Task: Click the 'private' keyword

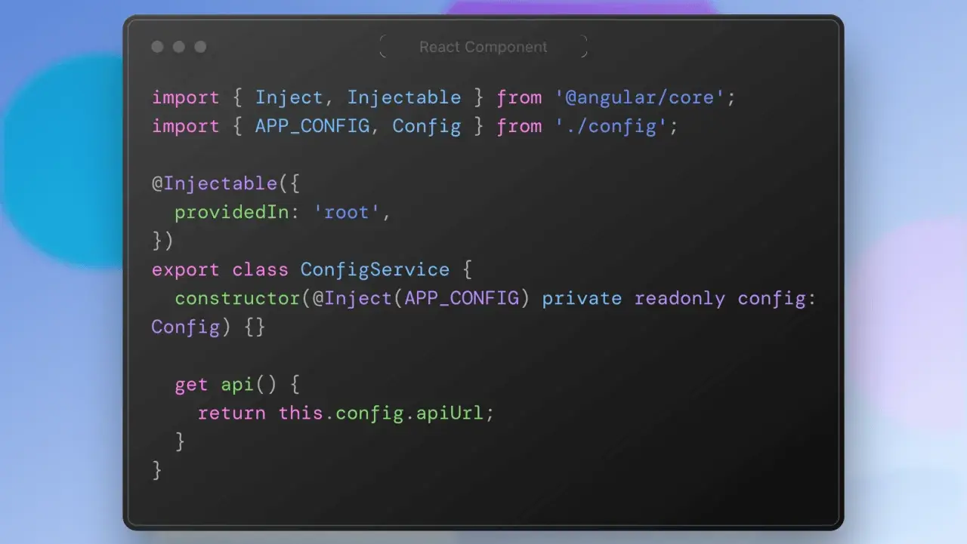Action: click(x=582, y=299)
